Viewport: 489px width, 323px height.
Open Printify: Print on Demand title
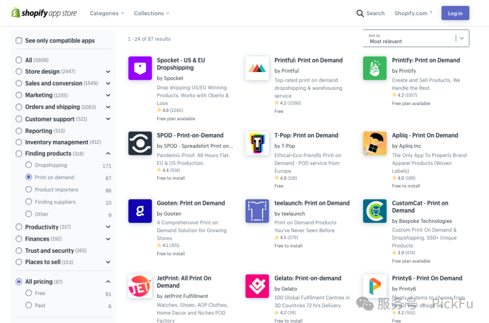pos(426,60)
